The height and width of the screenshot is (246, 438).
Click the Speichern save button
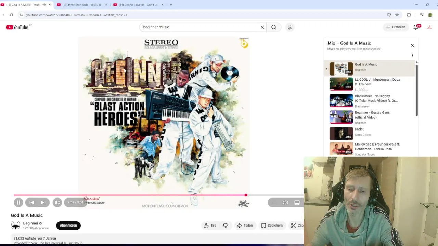(x=272, y=225)
